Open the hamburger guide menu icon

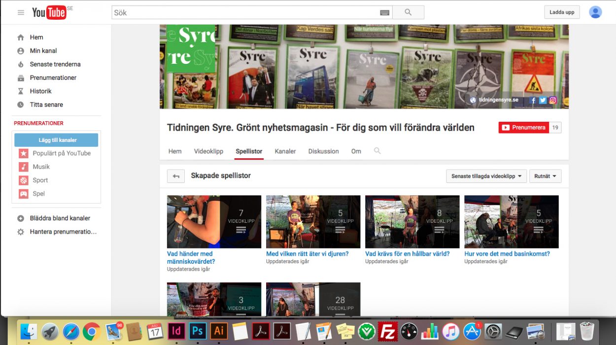click(21, 12)
